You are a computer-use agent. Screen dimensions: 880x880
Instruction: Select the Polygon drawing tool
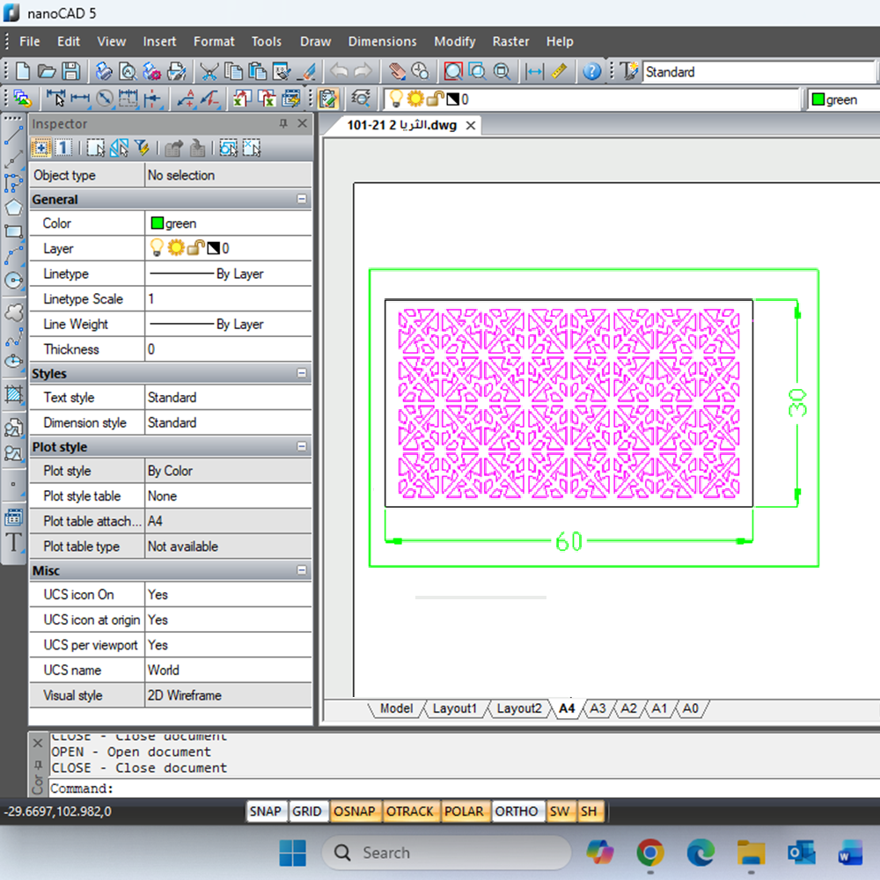[13, 208]
